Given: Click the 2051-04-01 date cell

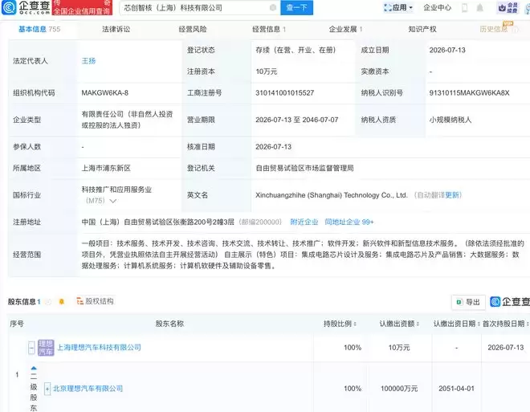Looking at the screenshot, I should [456, 389].
